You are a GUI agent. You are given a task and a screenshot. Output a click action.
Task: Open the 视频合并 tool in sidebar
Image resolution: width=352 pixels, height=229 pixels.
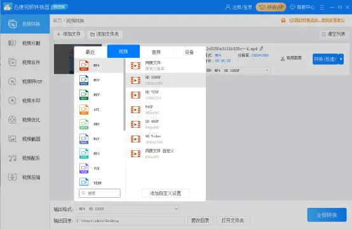click(25, 62)
